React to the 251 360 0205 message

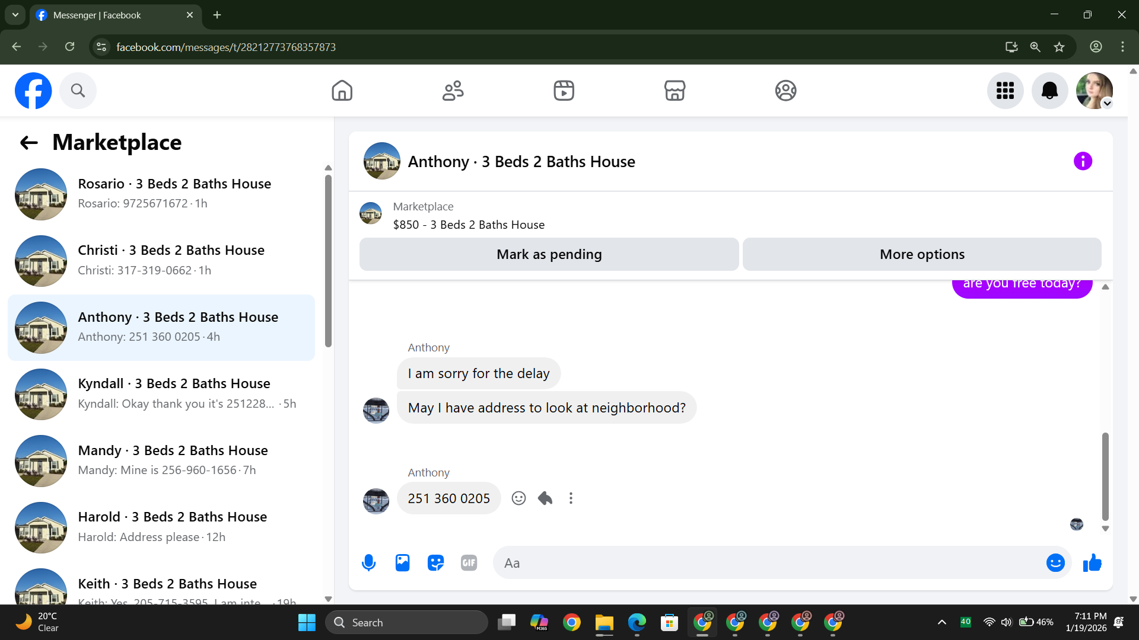[518, 498]
